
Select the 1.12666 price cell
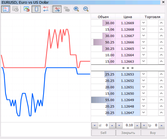point(128,42)
